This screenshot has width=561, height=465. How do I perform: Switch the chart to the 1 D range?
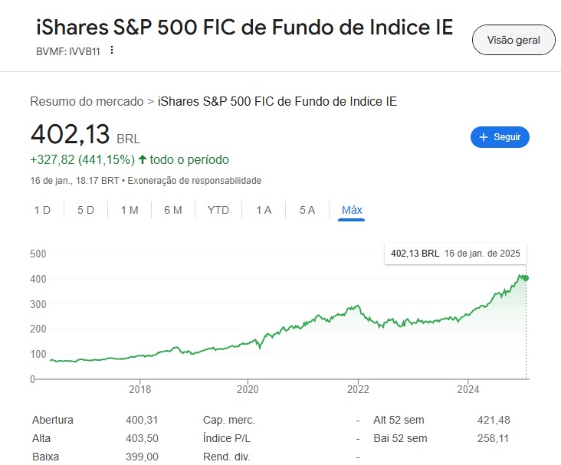point(42,210)
